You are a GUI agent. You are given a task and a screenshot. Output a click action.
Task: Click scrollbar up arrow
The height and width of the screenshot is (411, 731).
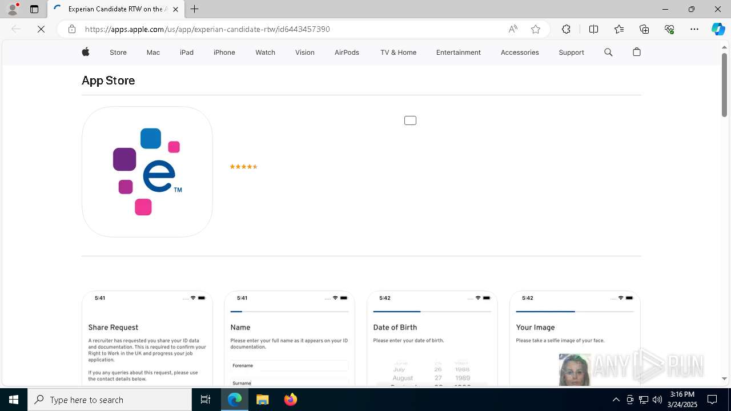(724, 46)
